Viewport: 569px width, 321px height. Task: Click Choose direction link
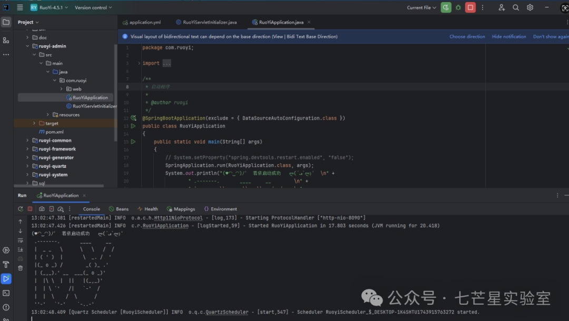tap(467, 37)
